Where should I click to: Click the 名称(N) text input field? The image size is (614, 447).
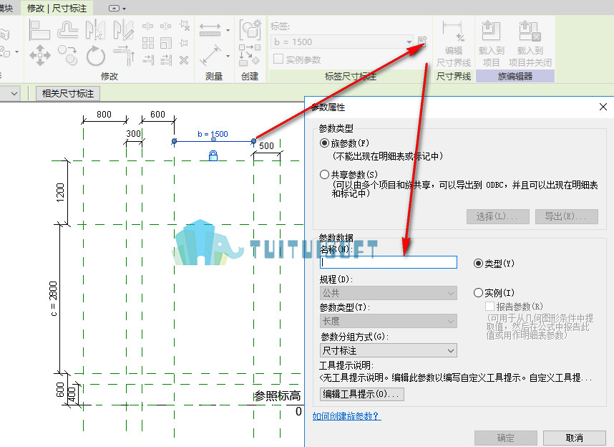coord(389,262)
